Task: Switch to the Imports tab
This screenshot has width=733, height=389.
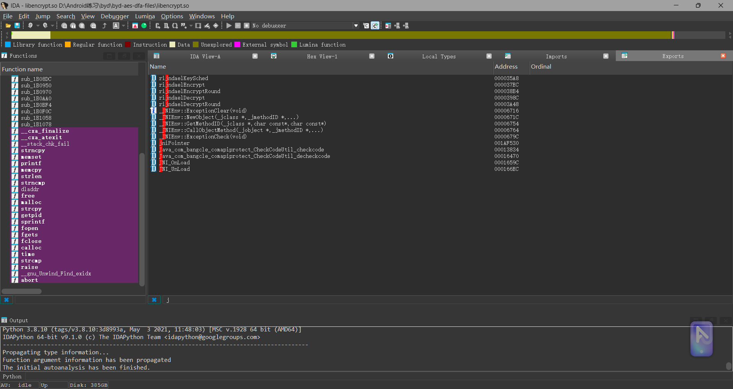Action: tap(556, 56)
